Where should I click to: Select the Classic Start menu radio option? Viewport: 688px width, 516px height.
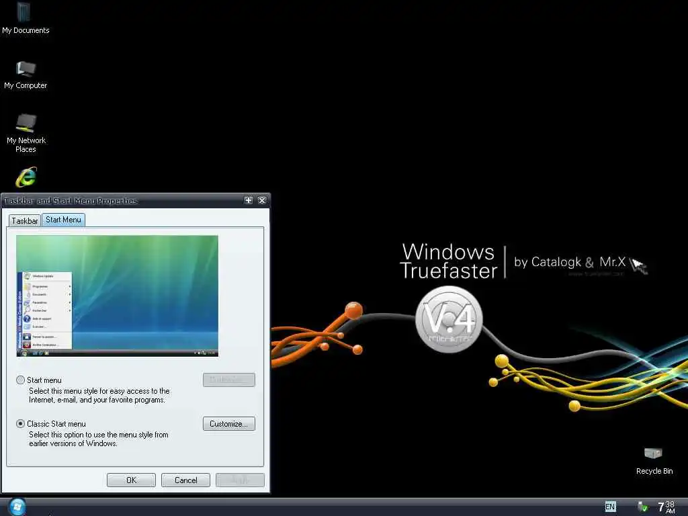tap(20, 424)
